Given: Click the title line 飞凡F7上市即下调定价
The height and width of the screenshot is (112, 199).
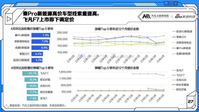Looking at the screenshot, I should click(48, 20).
